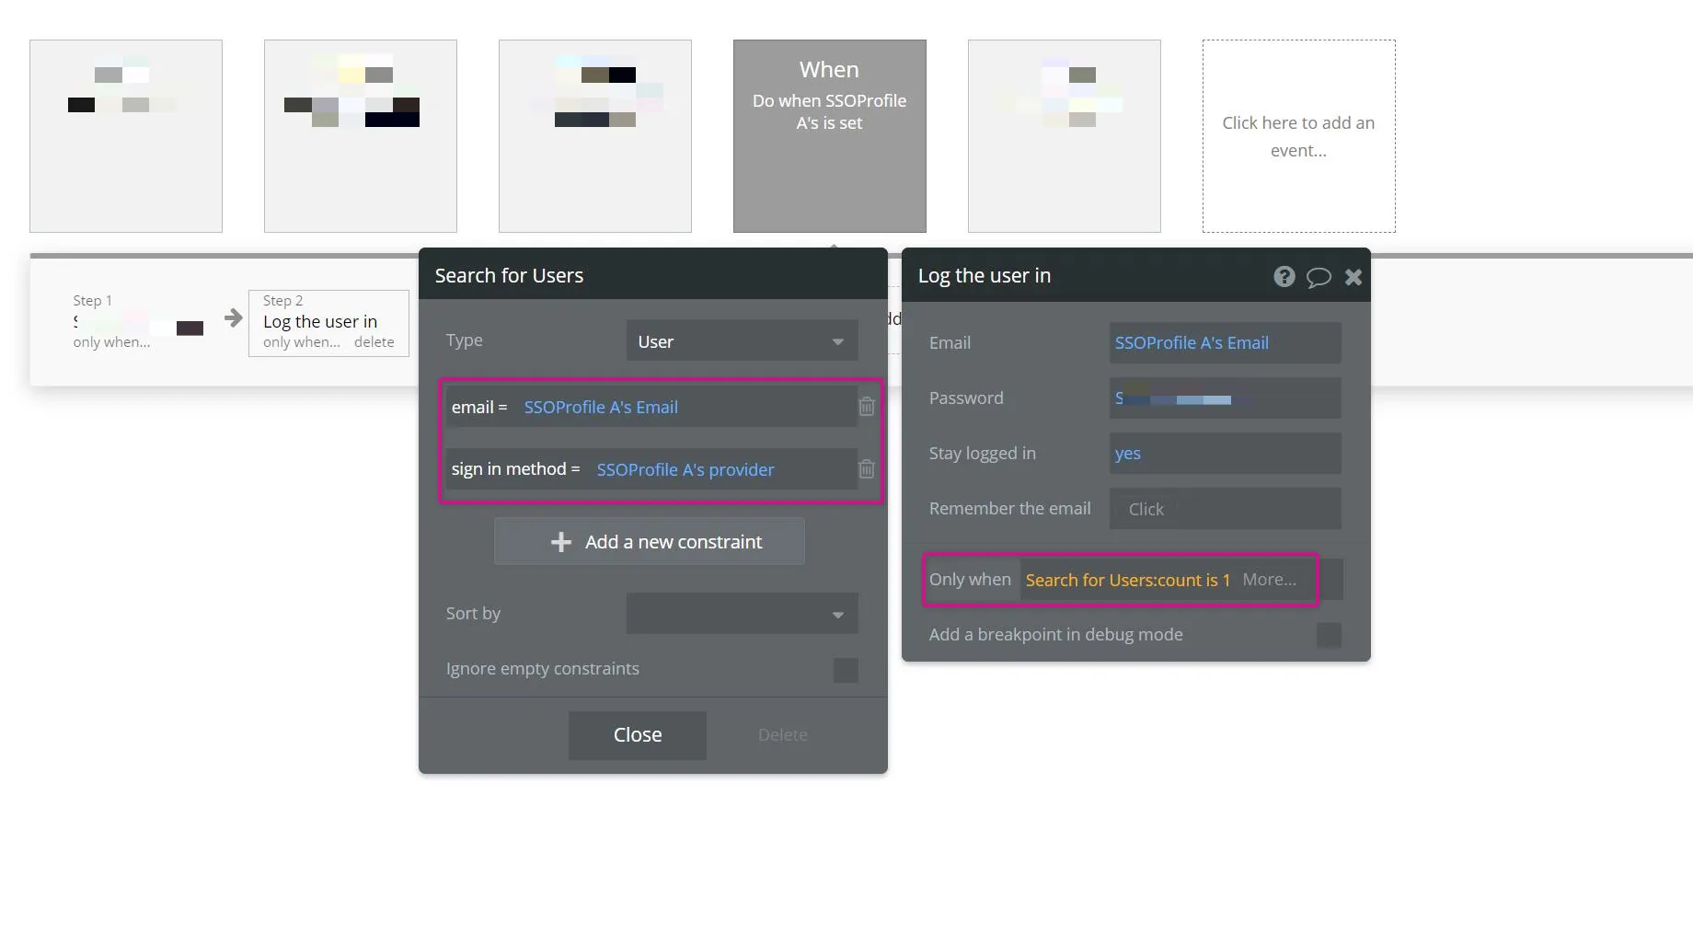
Task: Click More... in the Only when condition
Action: click(x=1269, y=580)
